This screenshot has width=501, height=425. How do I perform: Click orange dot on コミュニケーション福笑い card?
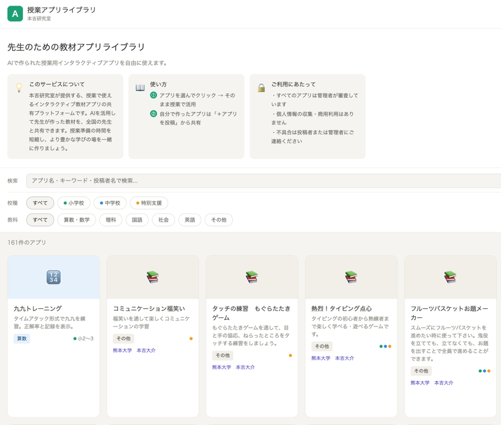191,338
